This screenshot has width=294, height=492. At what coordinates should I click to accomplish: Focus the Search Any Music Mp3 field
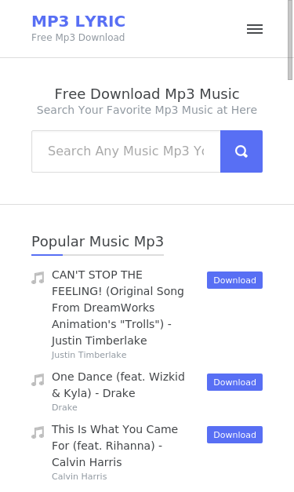point(126,151)
